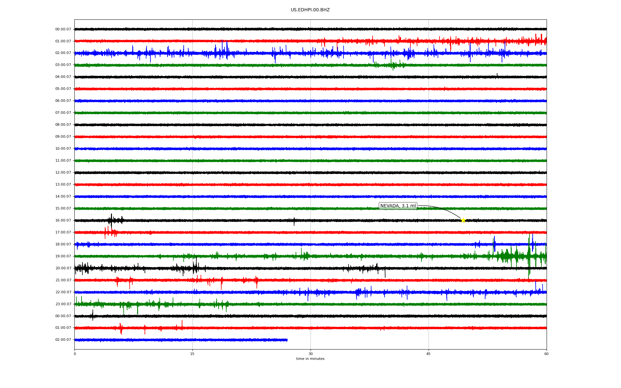Click the 02:00:07 label at bottom
Image resolution: width=621 pixels, height=388 pixels.
pos(63,340)
